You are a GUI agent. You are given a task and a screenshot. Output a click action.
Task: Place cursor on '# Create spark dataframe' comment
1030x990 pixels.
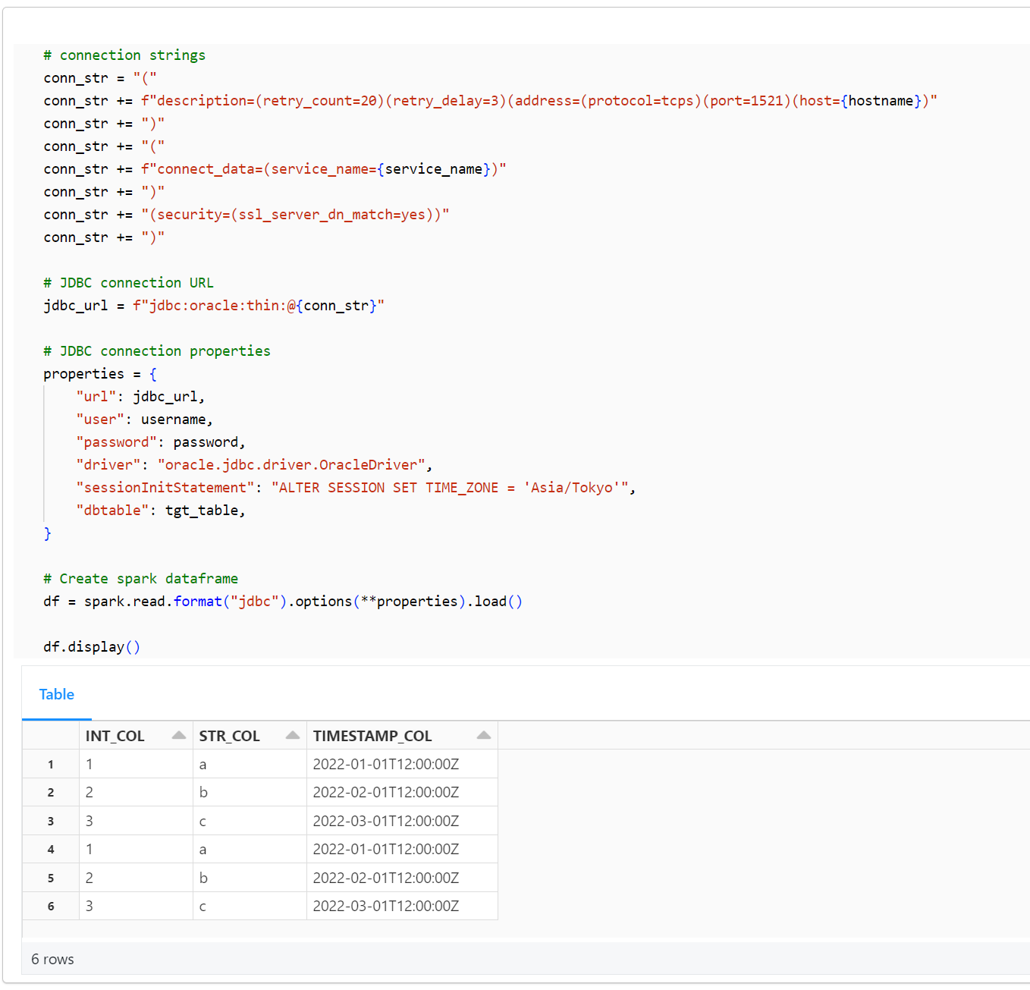141,579
